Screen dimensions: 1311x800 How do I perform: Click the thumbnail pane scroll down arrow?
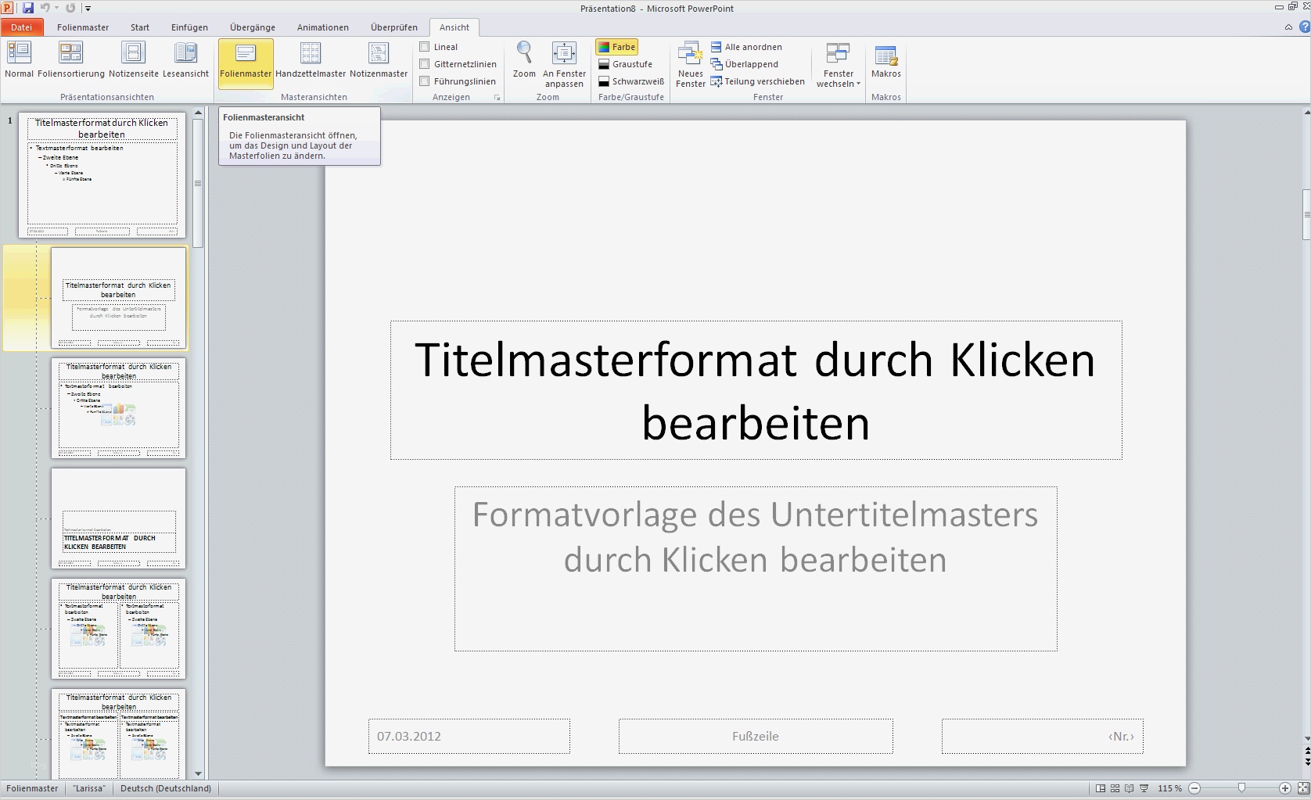coord(198,773)
